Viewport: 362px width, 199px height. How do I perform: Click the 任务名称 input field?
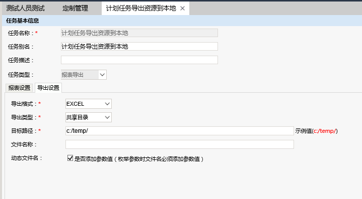coord(139,33)
